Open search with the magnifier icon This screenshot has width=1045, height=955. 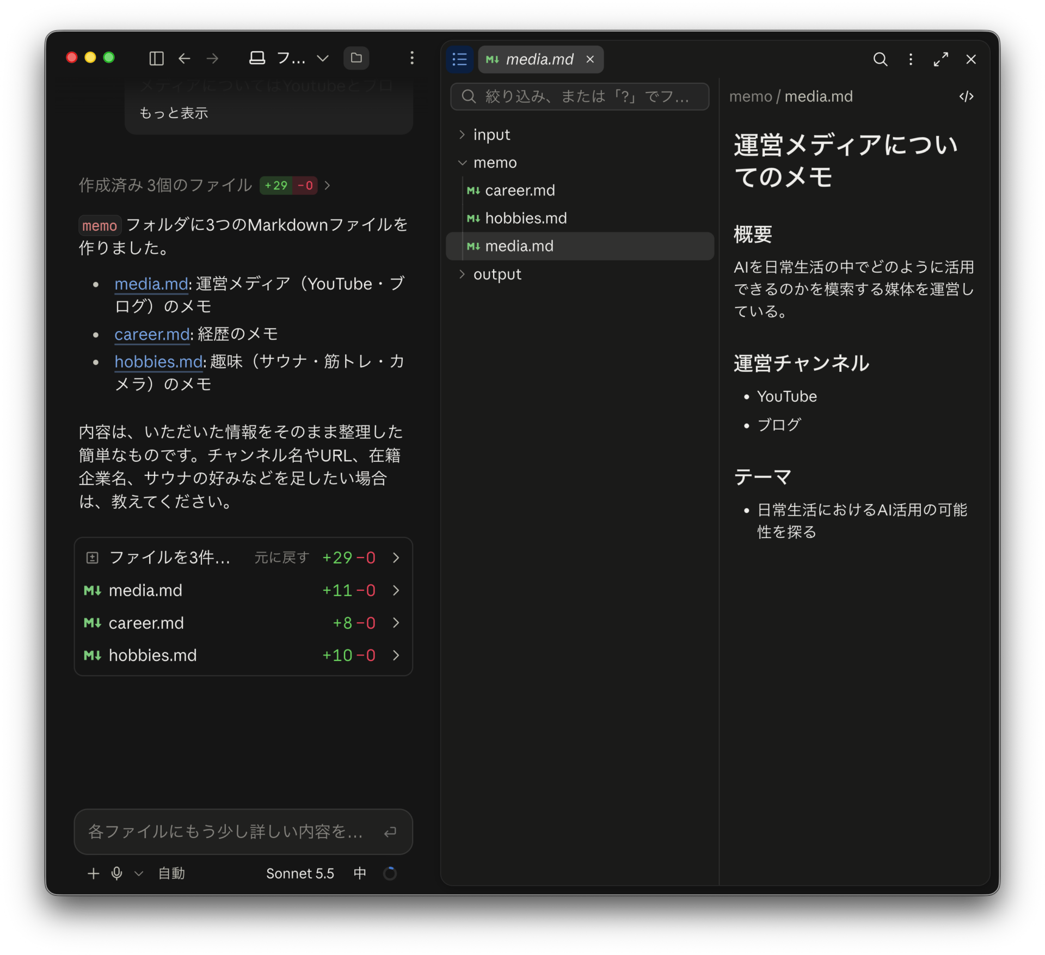coord(880,59)
